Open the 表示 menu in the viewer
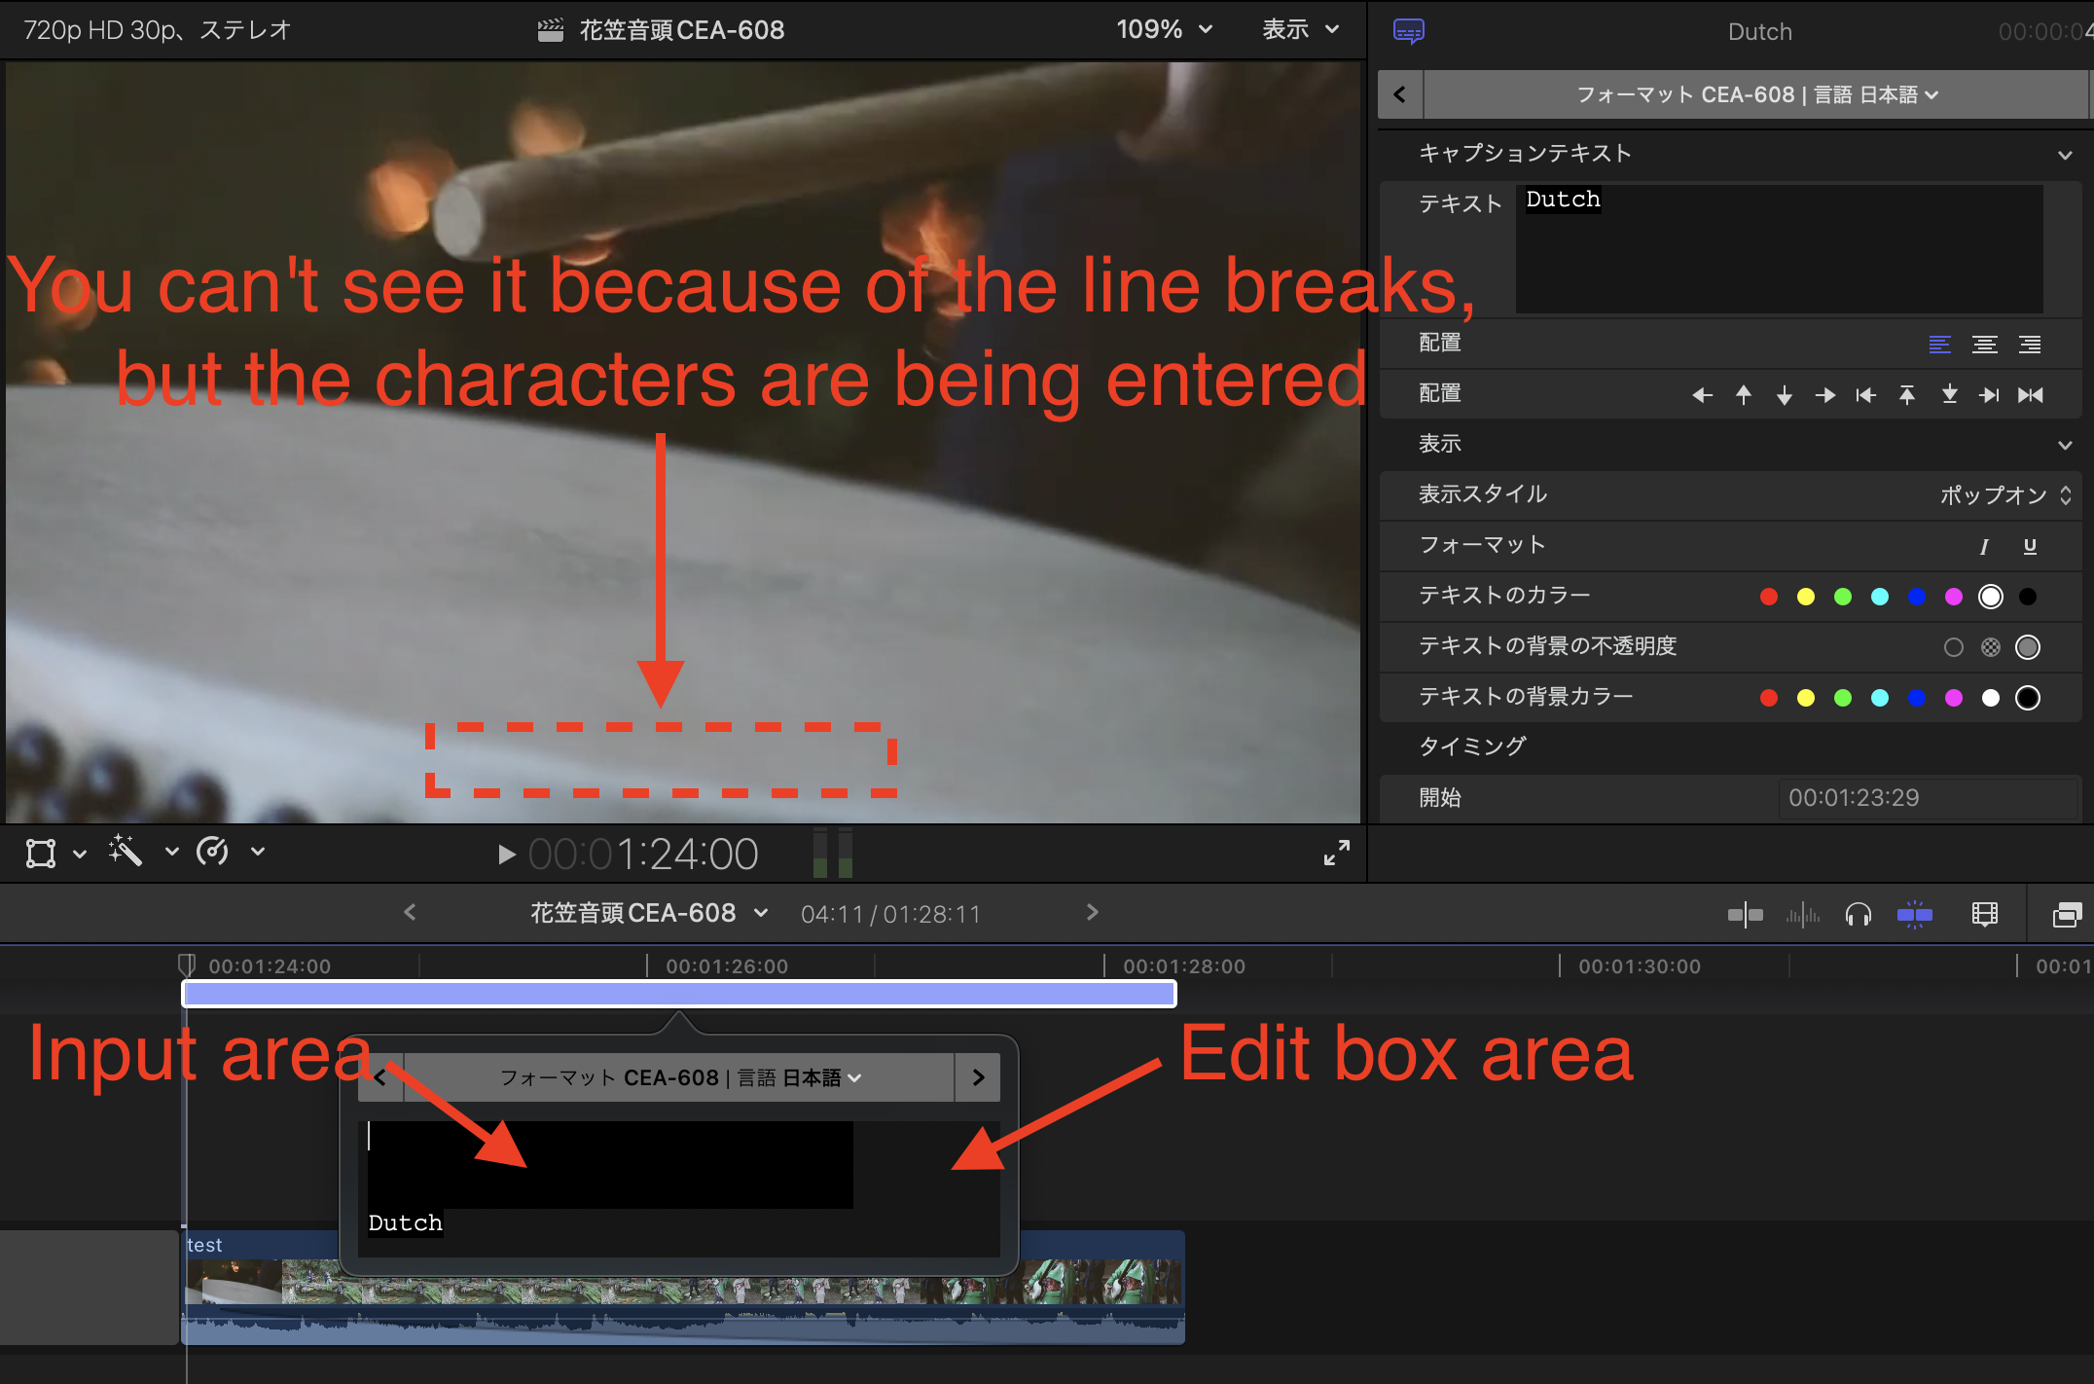This screenshot has height=1384, width=2094. click(x=1298, y=29)
